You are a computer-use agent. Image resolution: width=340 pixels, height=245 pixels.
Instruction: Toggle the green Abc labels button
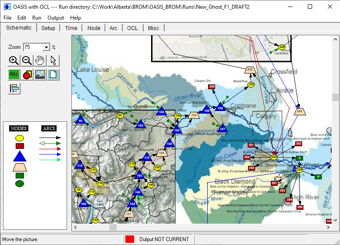coord(14,74)
